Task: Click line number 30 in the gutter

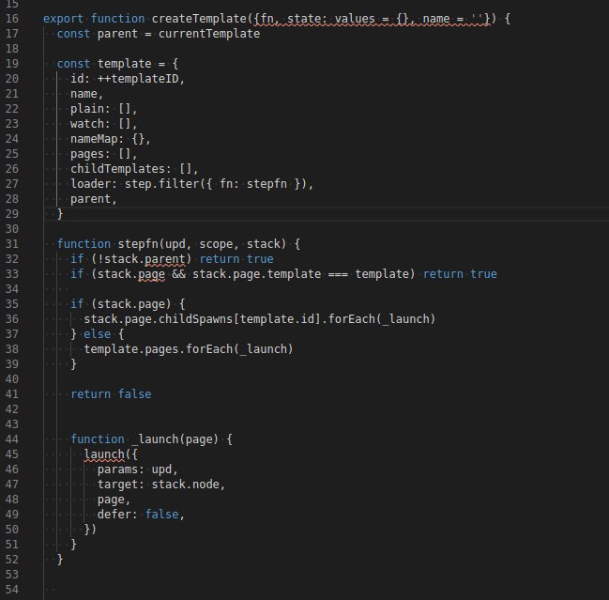Action: coord(11,229)
